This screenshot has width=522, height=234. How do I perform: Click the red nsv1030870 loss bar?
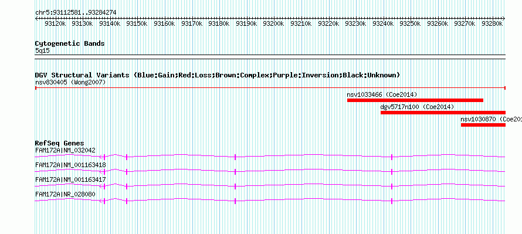point(483,125)
